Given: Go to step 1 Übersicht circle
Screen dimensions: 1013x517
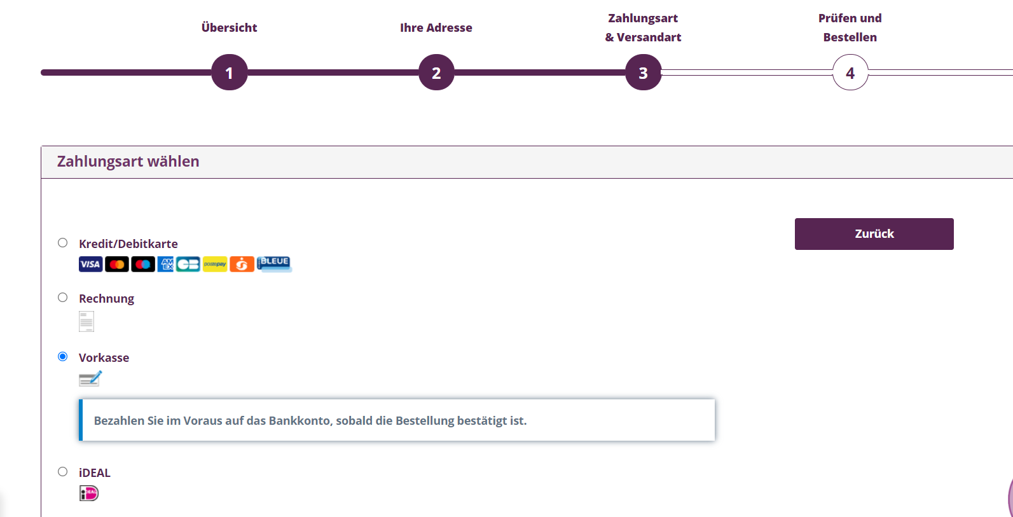Looking at the screenshot, I should tap(230, 72).
